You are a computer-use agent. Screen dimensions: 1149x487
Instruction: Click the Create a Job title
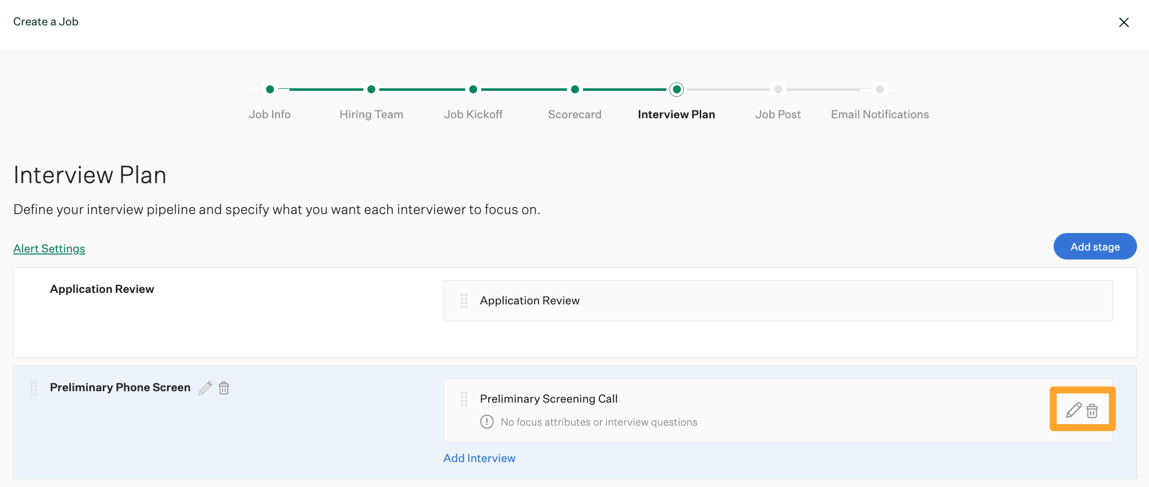click(x=46, y=21)
